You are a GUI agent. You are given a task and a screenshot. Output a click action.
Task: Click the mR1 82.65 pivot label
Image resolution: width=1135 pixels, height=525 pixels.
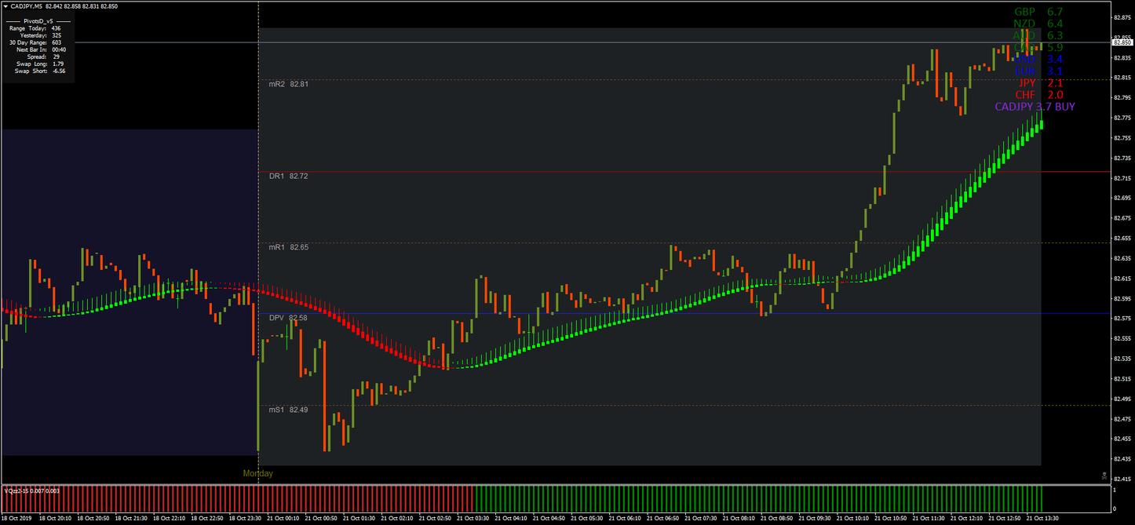(x=288, y=247)
